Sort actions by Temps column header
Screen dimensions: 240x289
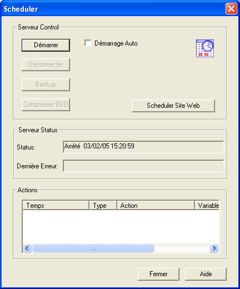click(x=56, y=206)
